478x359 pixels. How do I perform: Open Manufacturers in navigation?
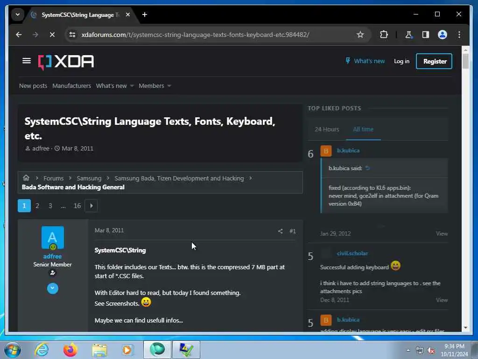[x=71, y=86]
